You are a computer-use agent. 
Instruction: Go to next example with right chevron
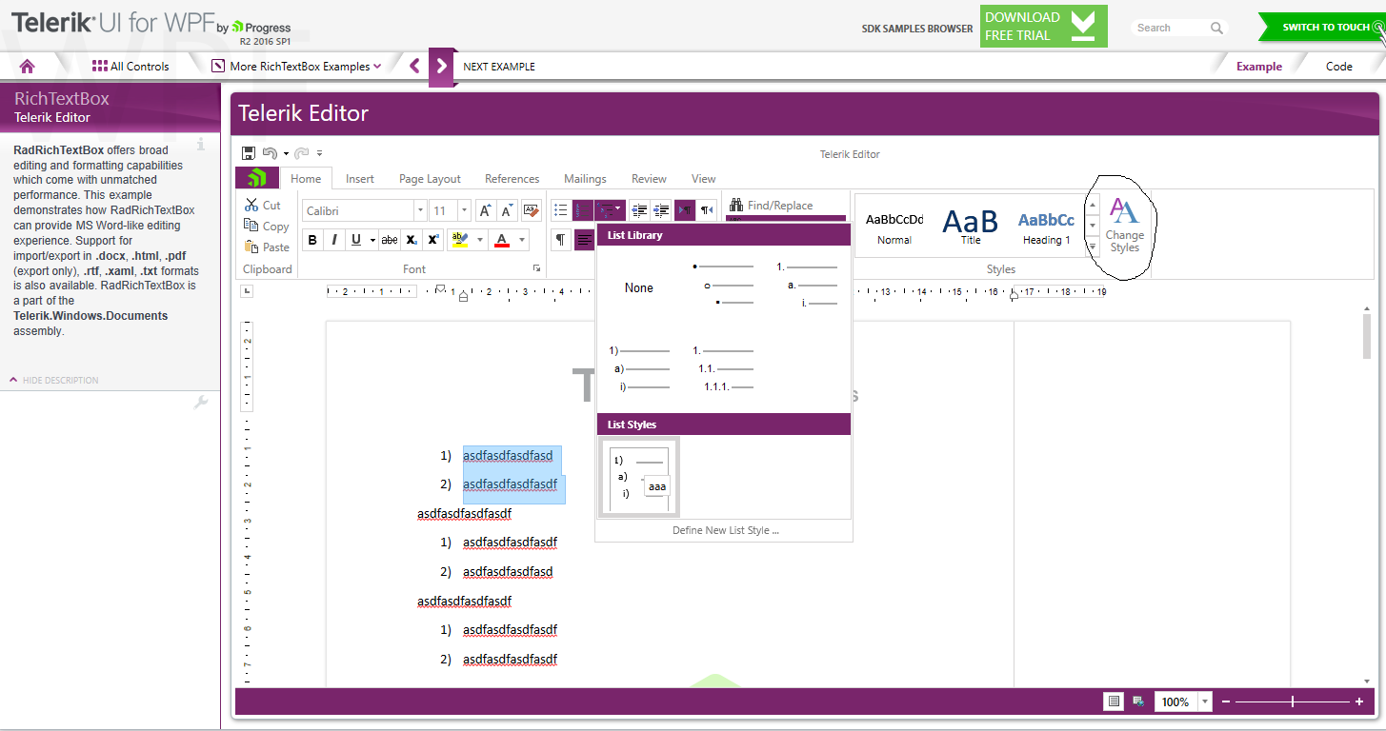[x=440, y=66]
